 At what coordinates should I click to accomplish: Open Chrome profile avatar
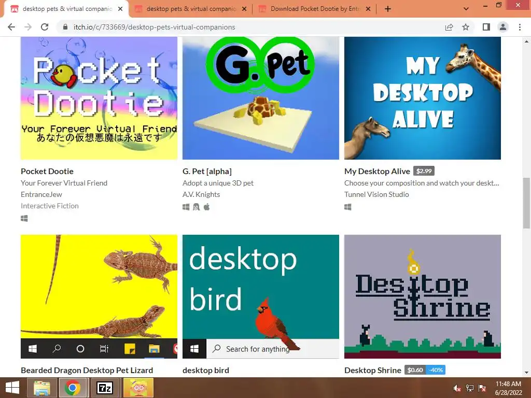503,27
